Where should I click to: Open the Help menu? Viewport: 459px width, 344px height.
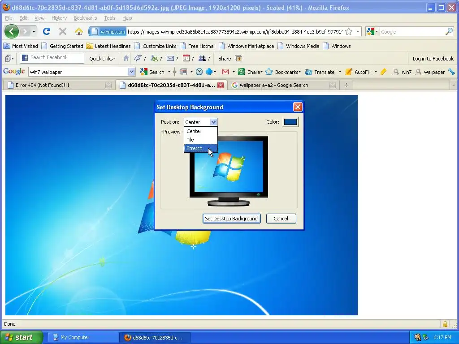[127, 18]
